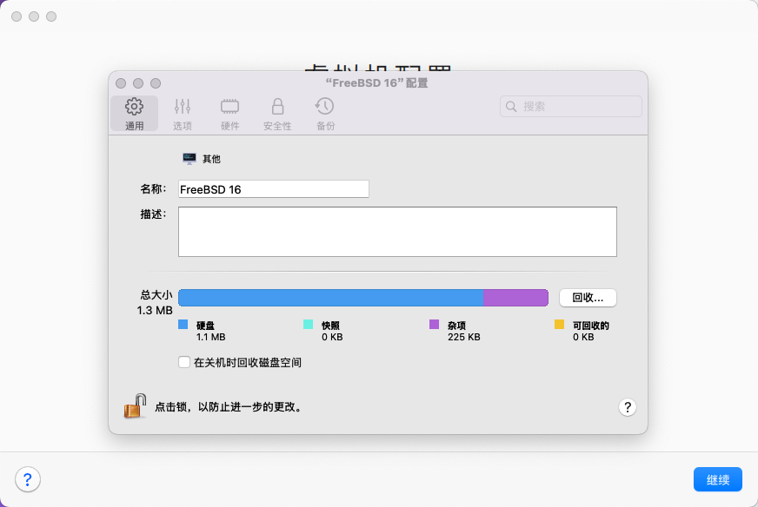Click the blue 硬盘 legend swatch
The height and width of the screenshot is (507, 758).
(183, 324)
